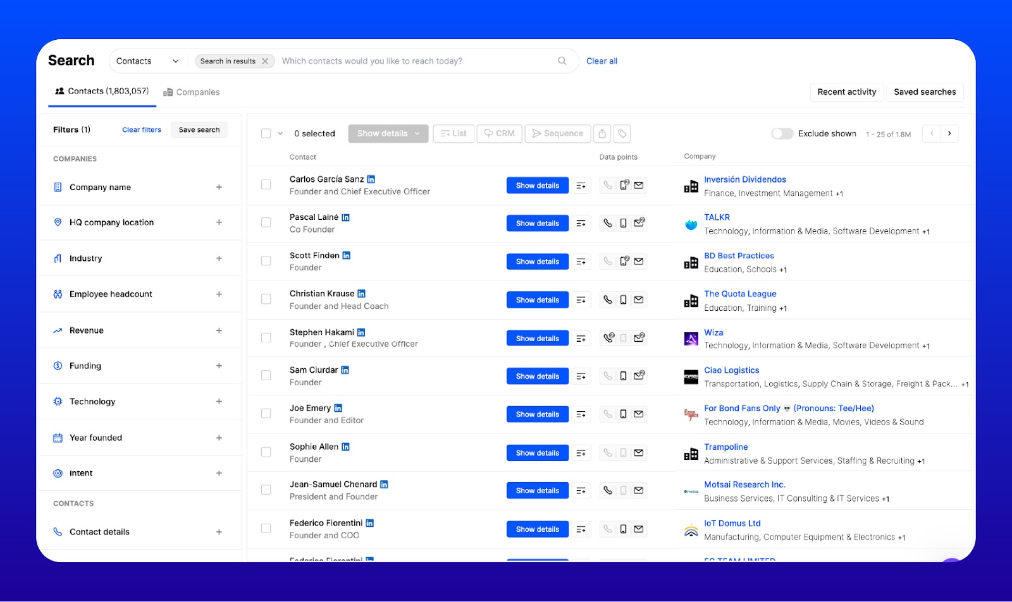The width and height of the screenshot is (1012, 602).
Task: Go to previous results page
Action: click(x=932, y=133)
